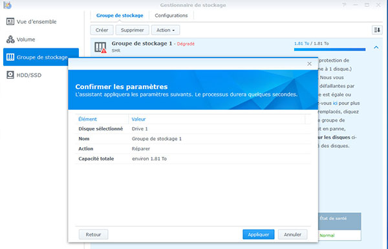Select the 'Groupe de stockage 1' value in table
Image resolution: width=388 pixels, height=249 pixels.
tap(156, 139)
